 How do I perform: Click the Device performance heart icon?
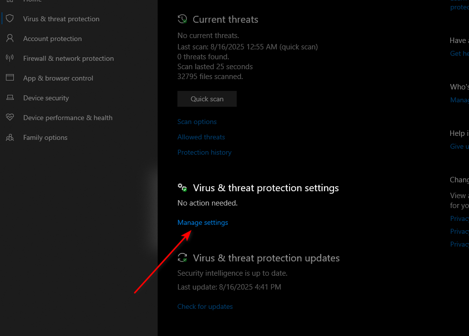point(9,118)
